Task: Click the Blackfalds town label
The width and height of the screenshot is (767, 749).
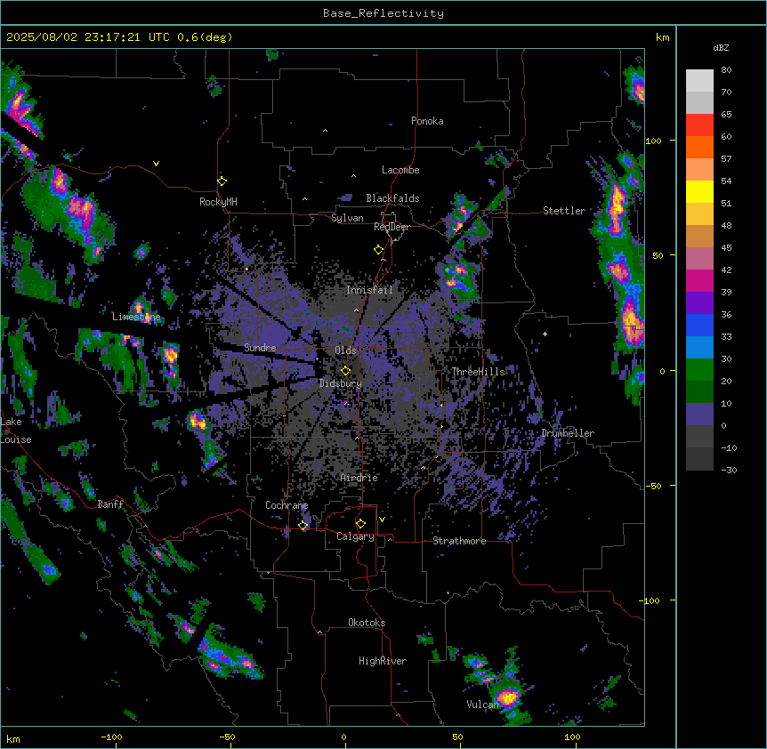Action: pyautogui.click(x=392, y=198)
